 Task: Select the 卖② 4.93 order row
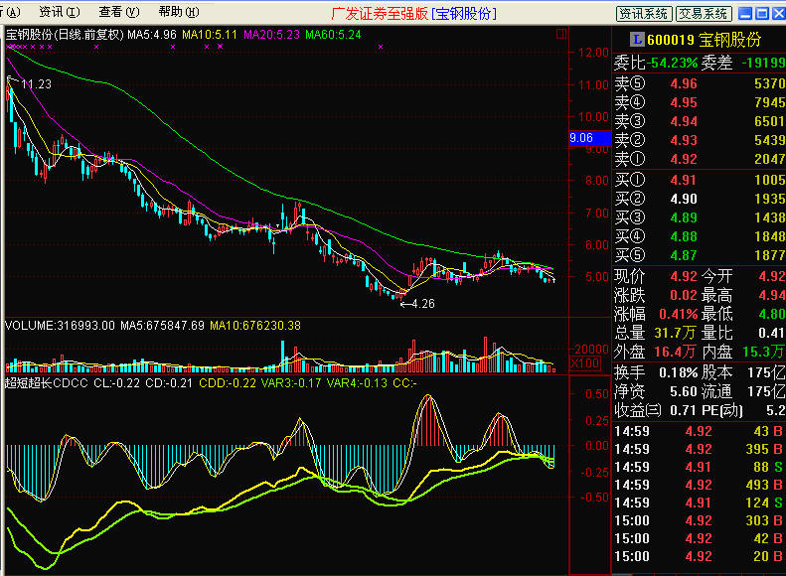[700, 140]
